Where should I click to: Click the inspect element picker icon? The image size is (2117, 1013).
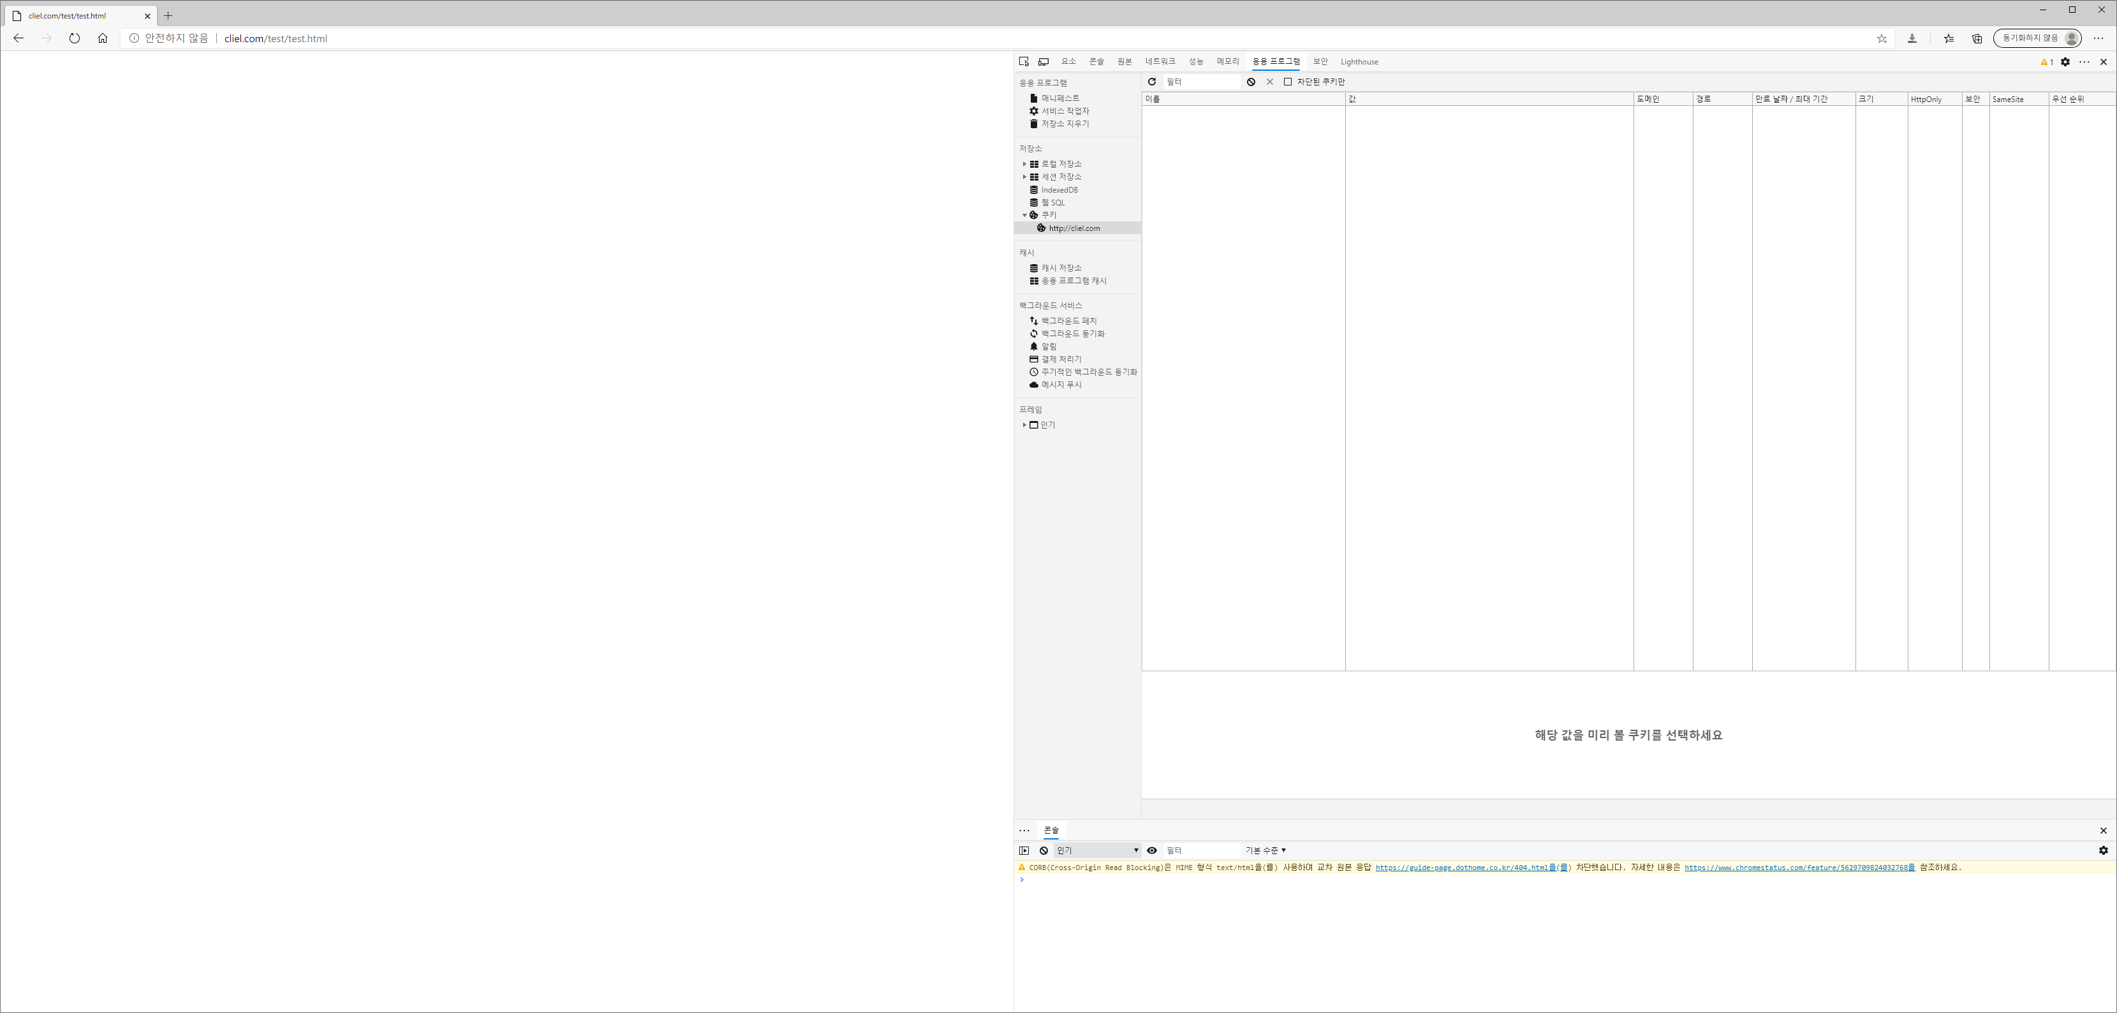pos(1024,62)
